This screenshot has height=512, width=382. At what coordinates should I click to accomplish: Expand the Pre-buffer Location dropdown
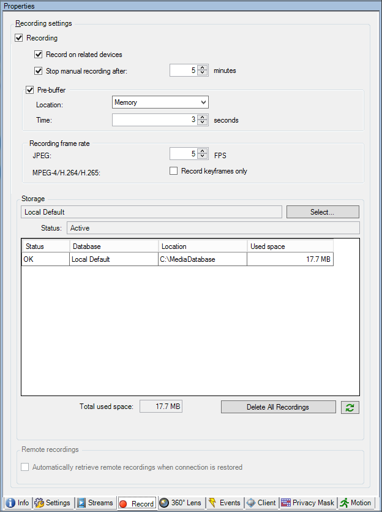(x=203, y=102)
